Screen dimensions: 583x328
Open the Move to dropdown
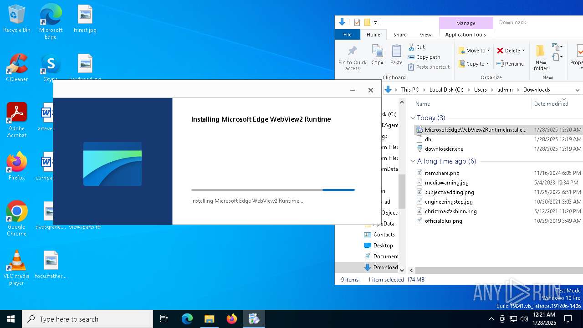click(x=474, y=51)
